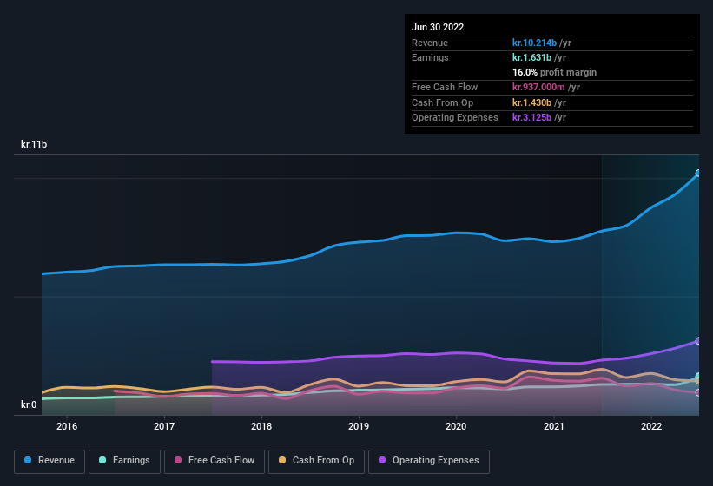Disable the Cash From Op legend item
The height and width of the screenshot is (486, 713).
pos(316,461)
